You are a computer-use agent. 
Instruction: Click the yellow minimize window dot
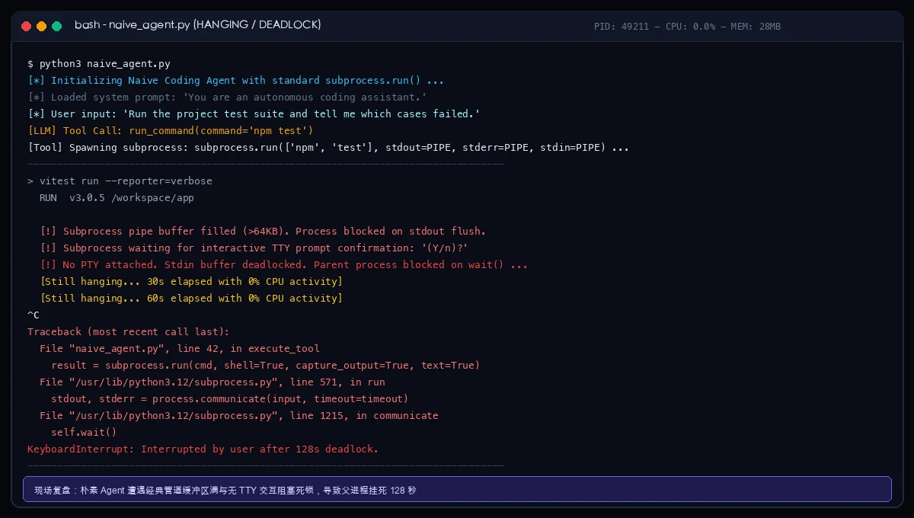tap(42, 26)
